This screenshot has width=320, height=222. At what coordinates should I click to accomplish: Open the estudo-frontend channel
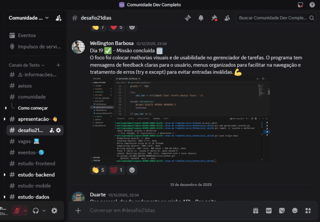pos(35,163)
